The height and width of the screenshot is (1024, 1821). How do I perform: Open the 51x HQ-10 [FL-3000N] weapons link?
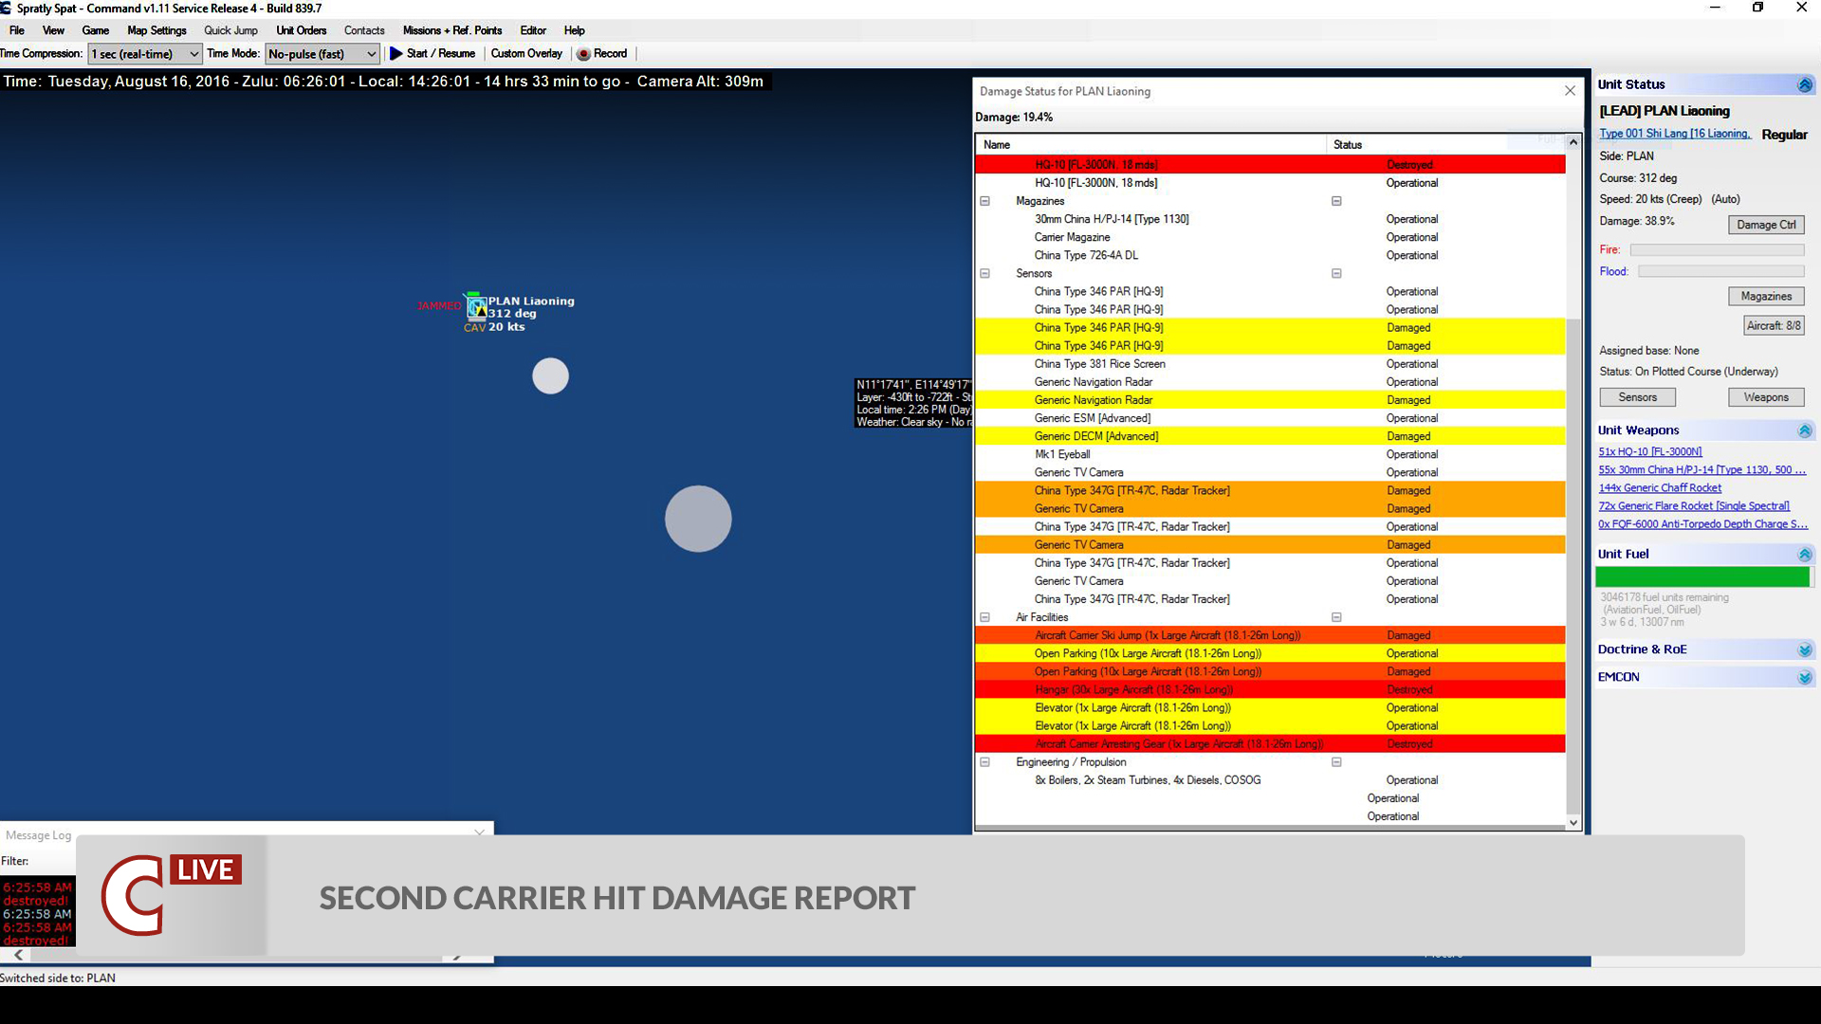[1650, 451]
